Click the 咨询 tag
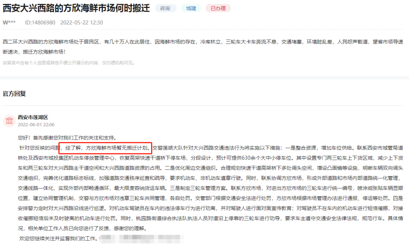This screenshot has width=409, height=246. tap(165, 8)
